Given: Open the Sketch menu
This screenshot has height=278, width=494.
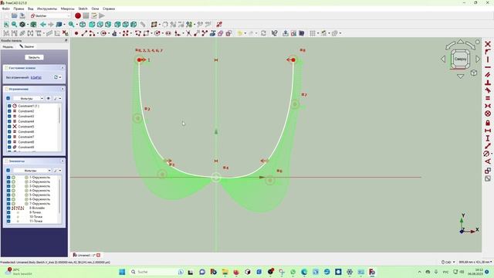Looking at the screenshot, I should pyautogui.click(x=83, y=8).
